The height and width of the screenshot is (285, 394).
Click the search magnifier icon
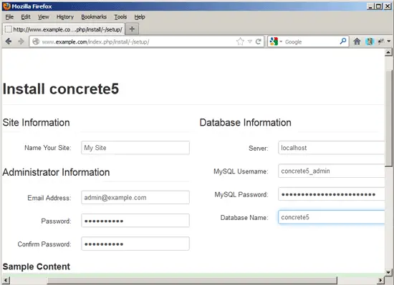342,41
